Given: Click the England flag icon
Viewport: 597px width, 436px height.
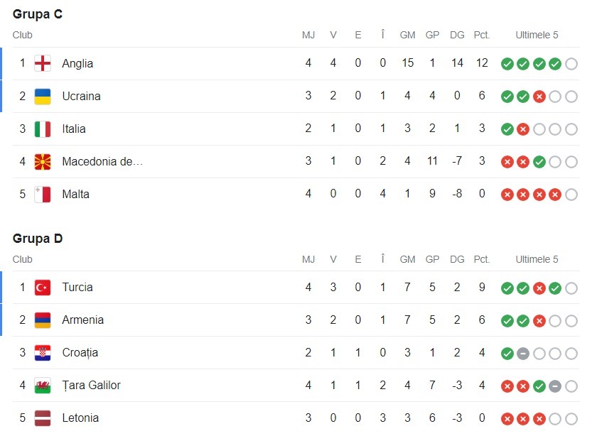Looking at the screenshot, I should pos(43,63).
